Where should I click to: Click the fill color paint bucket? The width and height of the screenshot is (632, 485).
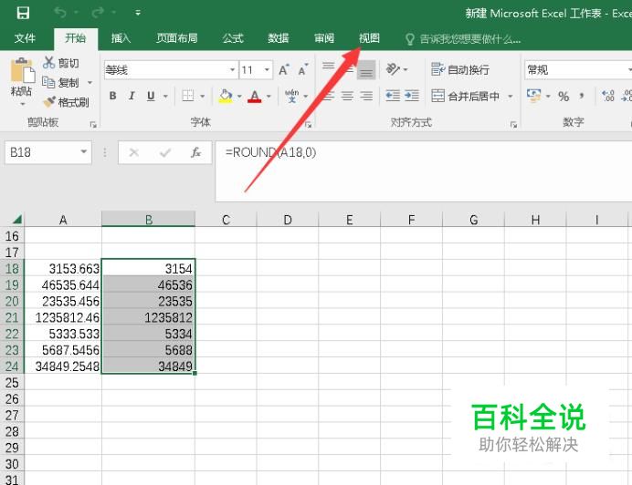pyautogui.click(x=226, y=97)
